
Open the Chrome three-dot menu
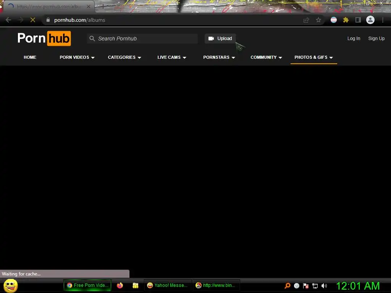point(383,20)
